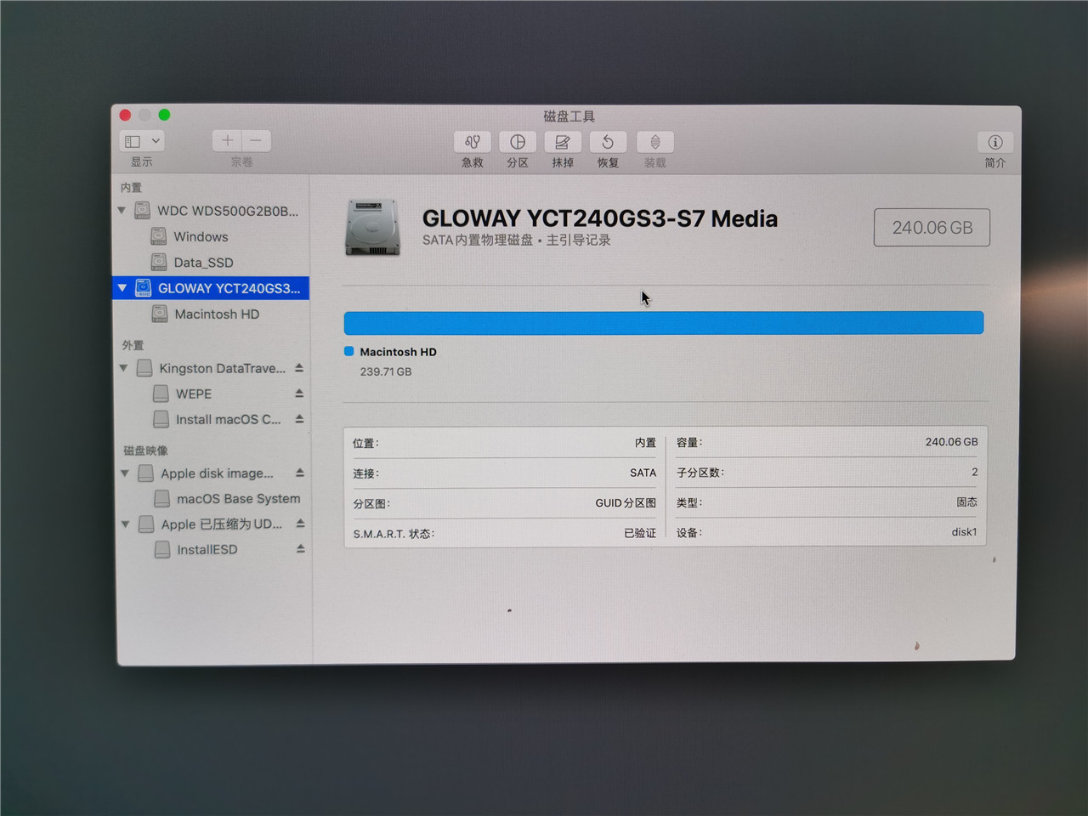Select the Windows volume in sidebar

tap(201, 236)
